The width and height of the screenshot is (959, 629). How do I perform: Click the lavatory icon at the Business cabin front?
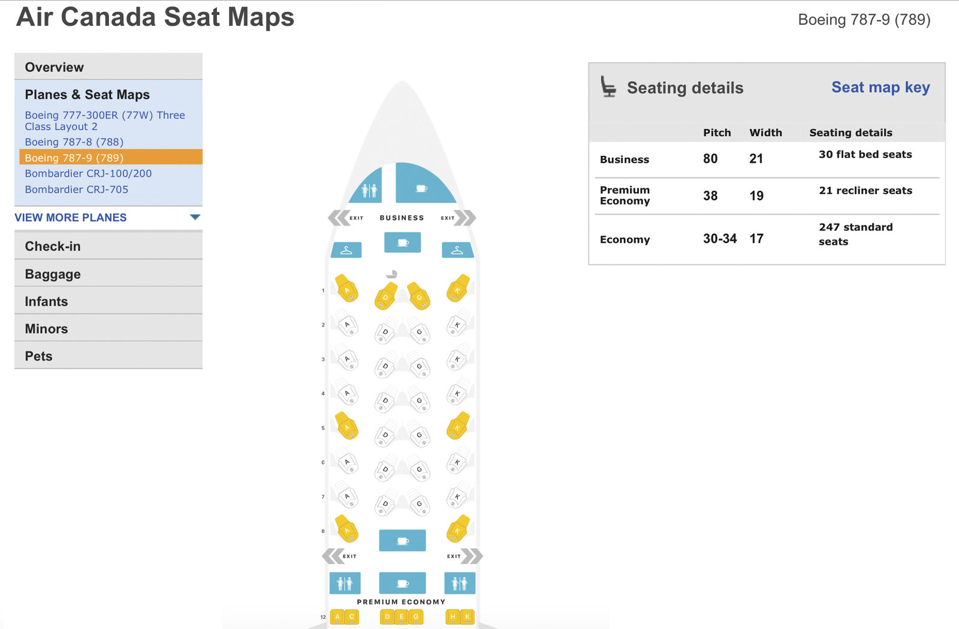pos(370,189)
